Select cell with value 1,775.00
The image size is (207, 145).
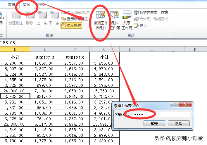click(x=45, y=141)
